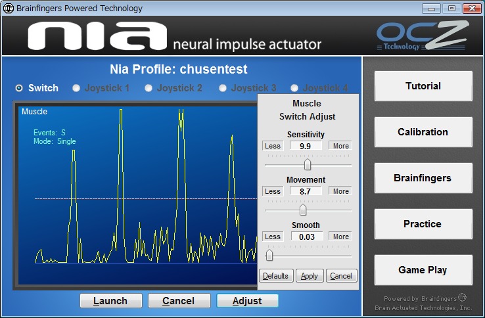Click the Movement value field 8.7
Image resolution: width=485 pixels, height=318 pixels.
(306, 191)
